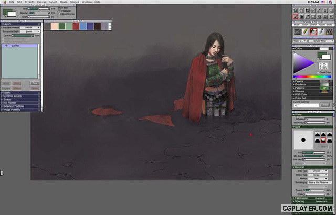The image size is (336, 215).
Task: Click the Layers Opacity slider
Action: click(x=23, y=36)
